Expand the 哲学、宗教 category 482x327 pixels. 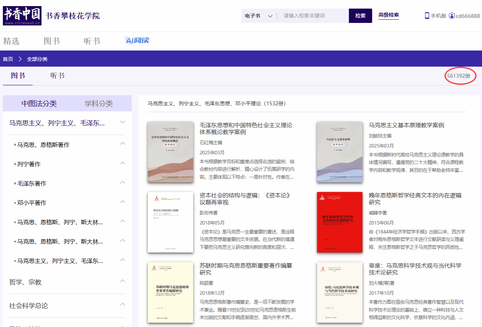point(122,281)
